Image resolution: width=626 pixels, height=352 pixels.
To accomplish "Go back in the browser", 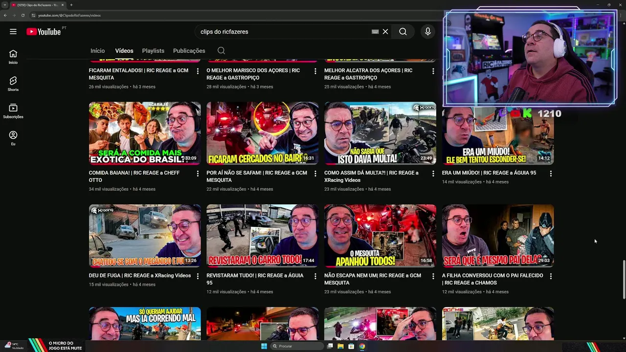I will (5, 15).
